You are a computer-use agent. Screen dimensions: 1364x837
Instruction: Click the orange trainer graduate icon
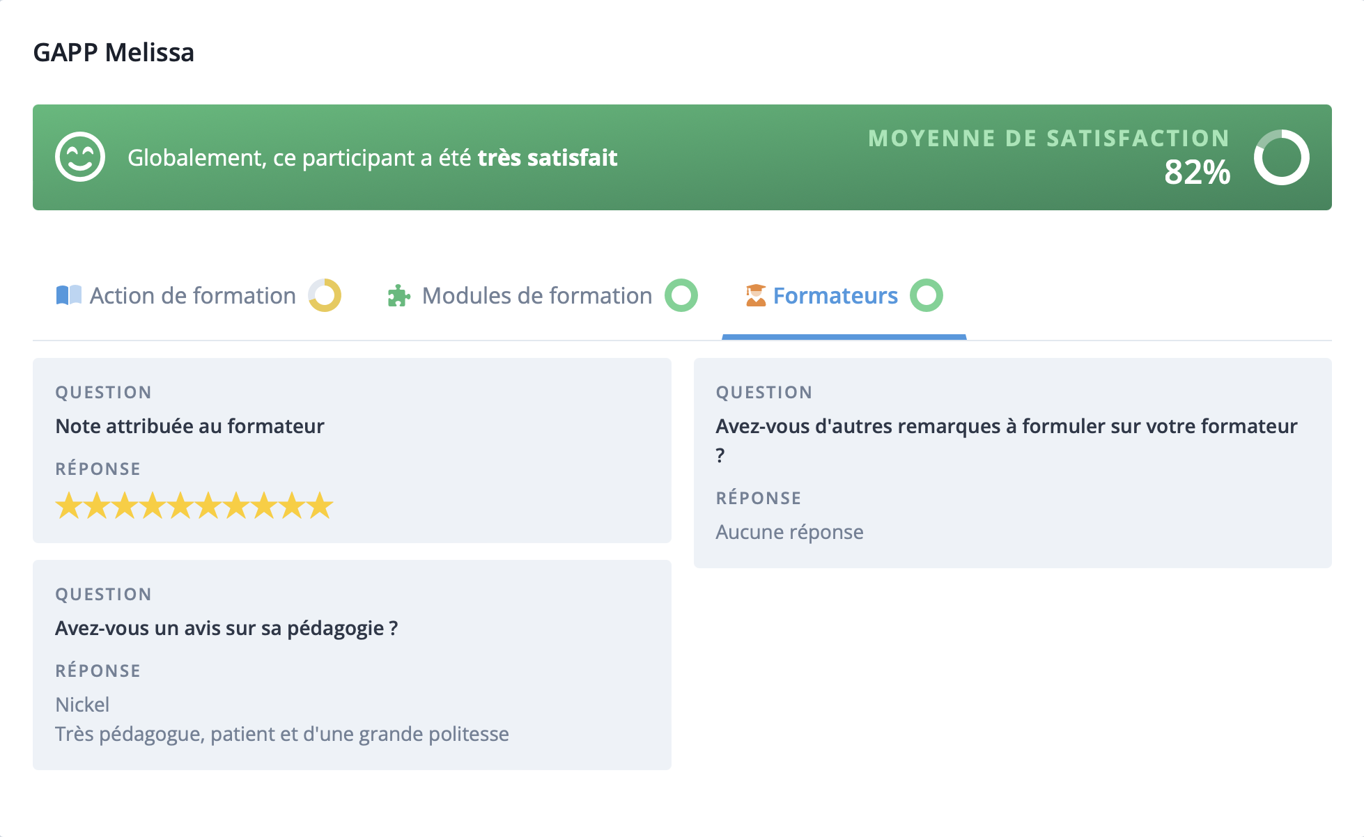tap(756, 295)
